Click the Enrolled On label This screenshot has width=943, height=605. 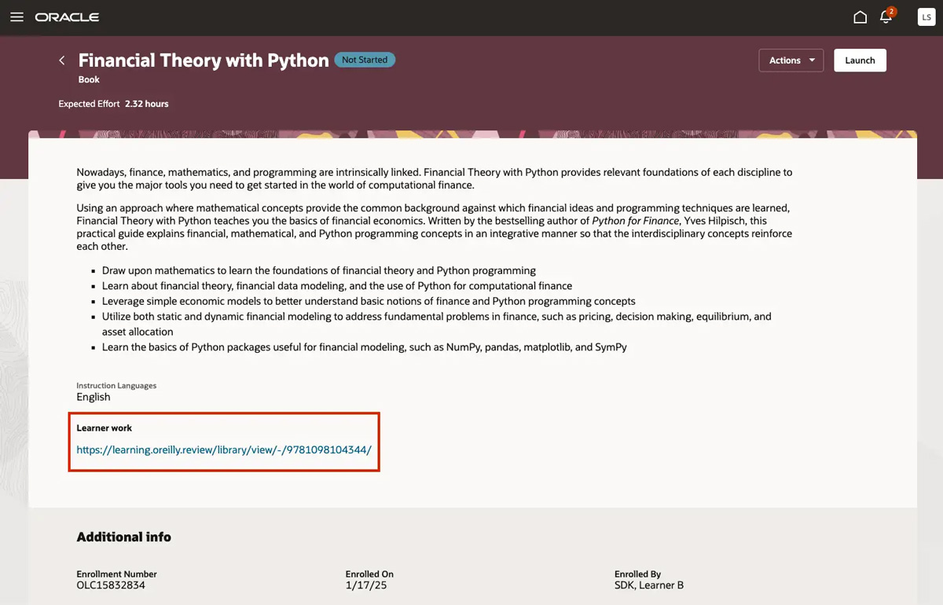pos(369,574)
